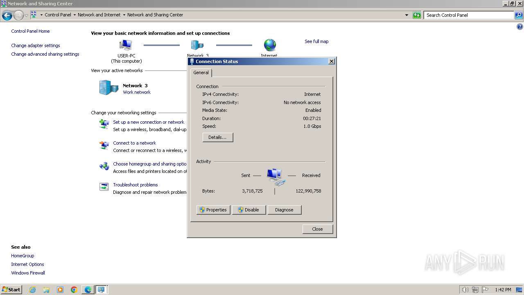
Task: Click Set up a new connection icon
Action: click(104, 123)
